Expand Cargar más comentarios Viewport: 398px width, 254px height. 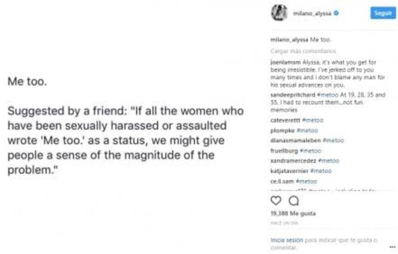tap(303, 51)
